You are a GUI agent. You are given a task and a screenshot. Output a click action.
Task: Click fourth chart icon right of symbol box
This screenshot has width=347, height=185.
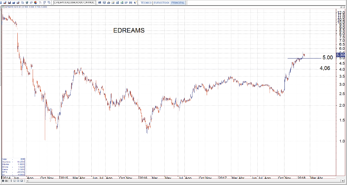[113, 3]
